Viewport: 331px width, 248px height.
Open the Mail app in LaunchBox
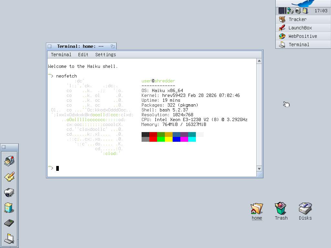[x=9, y=160]
